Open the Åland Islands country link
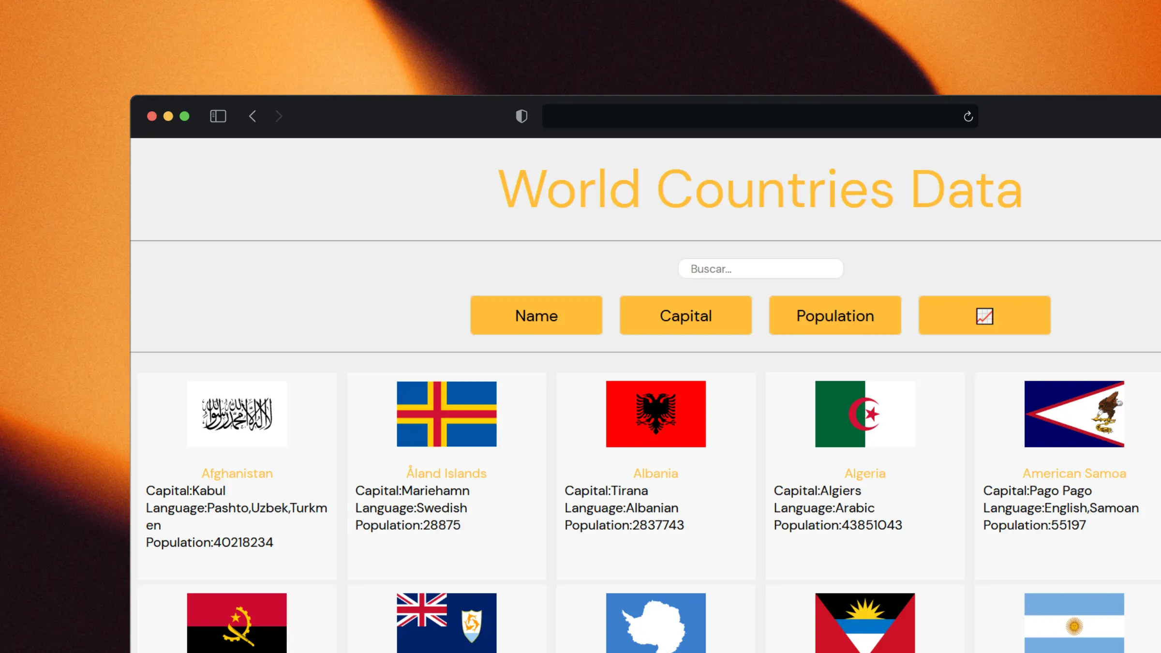The height and width of the screenshot is (653, 1161). click(x=446, y=473)
